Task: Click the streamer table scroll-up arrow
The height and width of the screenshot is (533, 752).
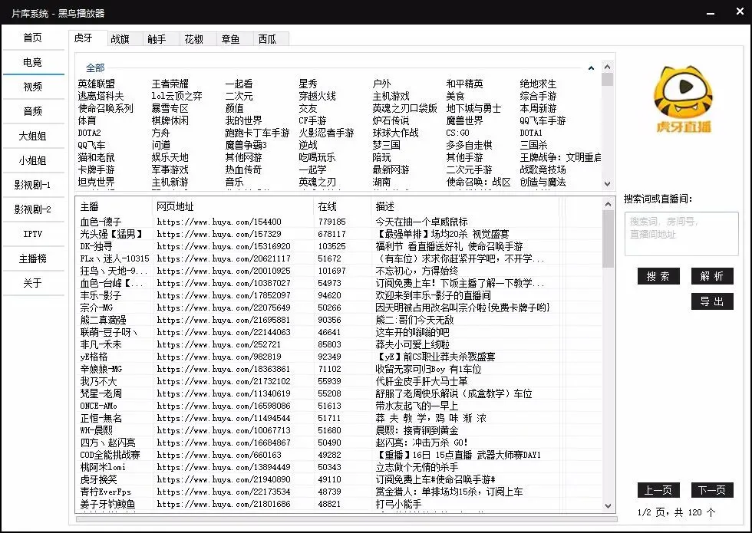Action: pyautogui.click(x=608, y=204)
